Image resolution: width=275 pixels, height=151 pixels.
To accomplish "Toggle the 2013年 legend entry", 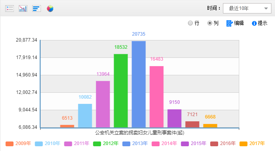I will pos(135,143).
